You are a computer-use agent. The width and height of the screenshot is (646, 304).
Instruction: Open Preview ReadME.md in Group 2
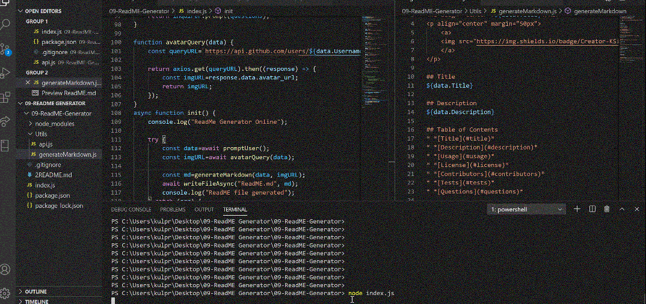point(59,93)
